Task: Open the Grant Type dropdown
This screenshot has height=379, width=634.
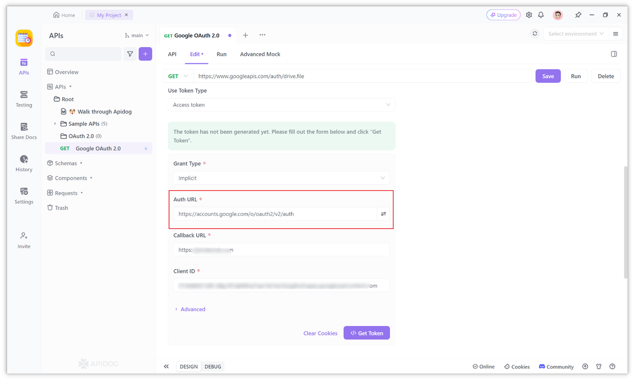Action: click(x=281, y=178)
